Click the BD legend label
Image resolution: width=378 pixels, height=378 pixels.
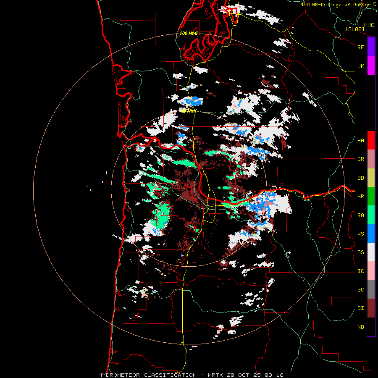pos(360,178)
